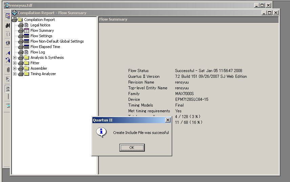Screen dimensions: 290x182
Task: Click printer icon beside Flow Settings
Action: 21,36
